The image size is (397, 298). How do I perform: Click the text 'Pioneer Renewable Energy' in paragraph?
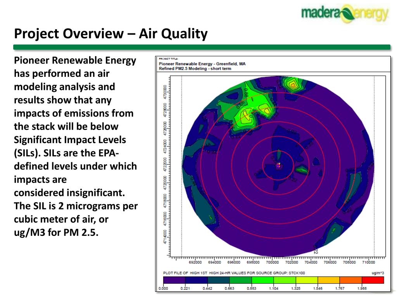[x=75, y=60]
